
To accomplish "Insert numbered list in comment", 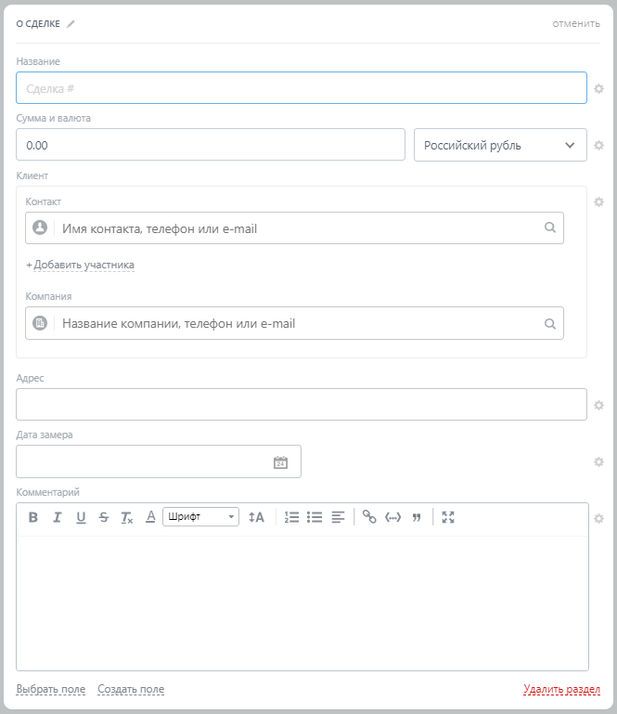I will (x=291, y=517).
